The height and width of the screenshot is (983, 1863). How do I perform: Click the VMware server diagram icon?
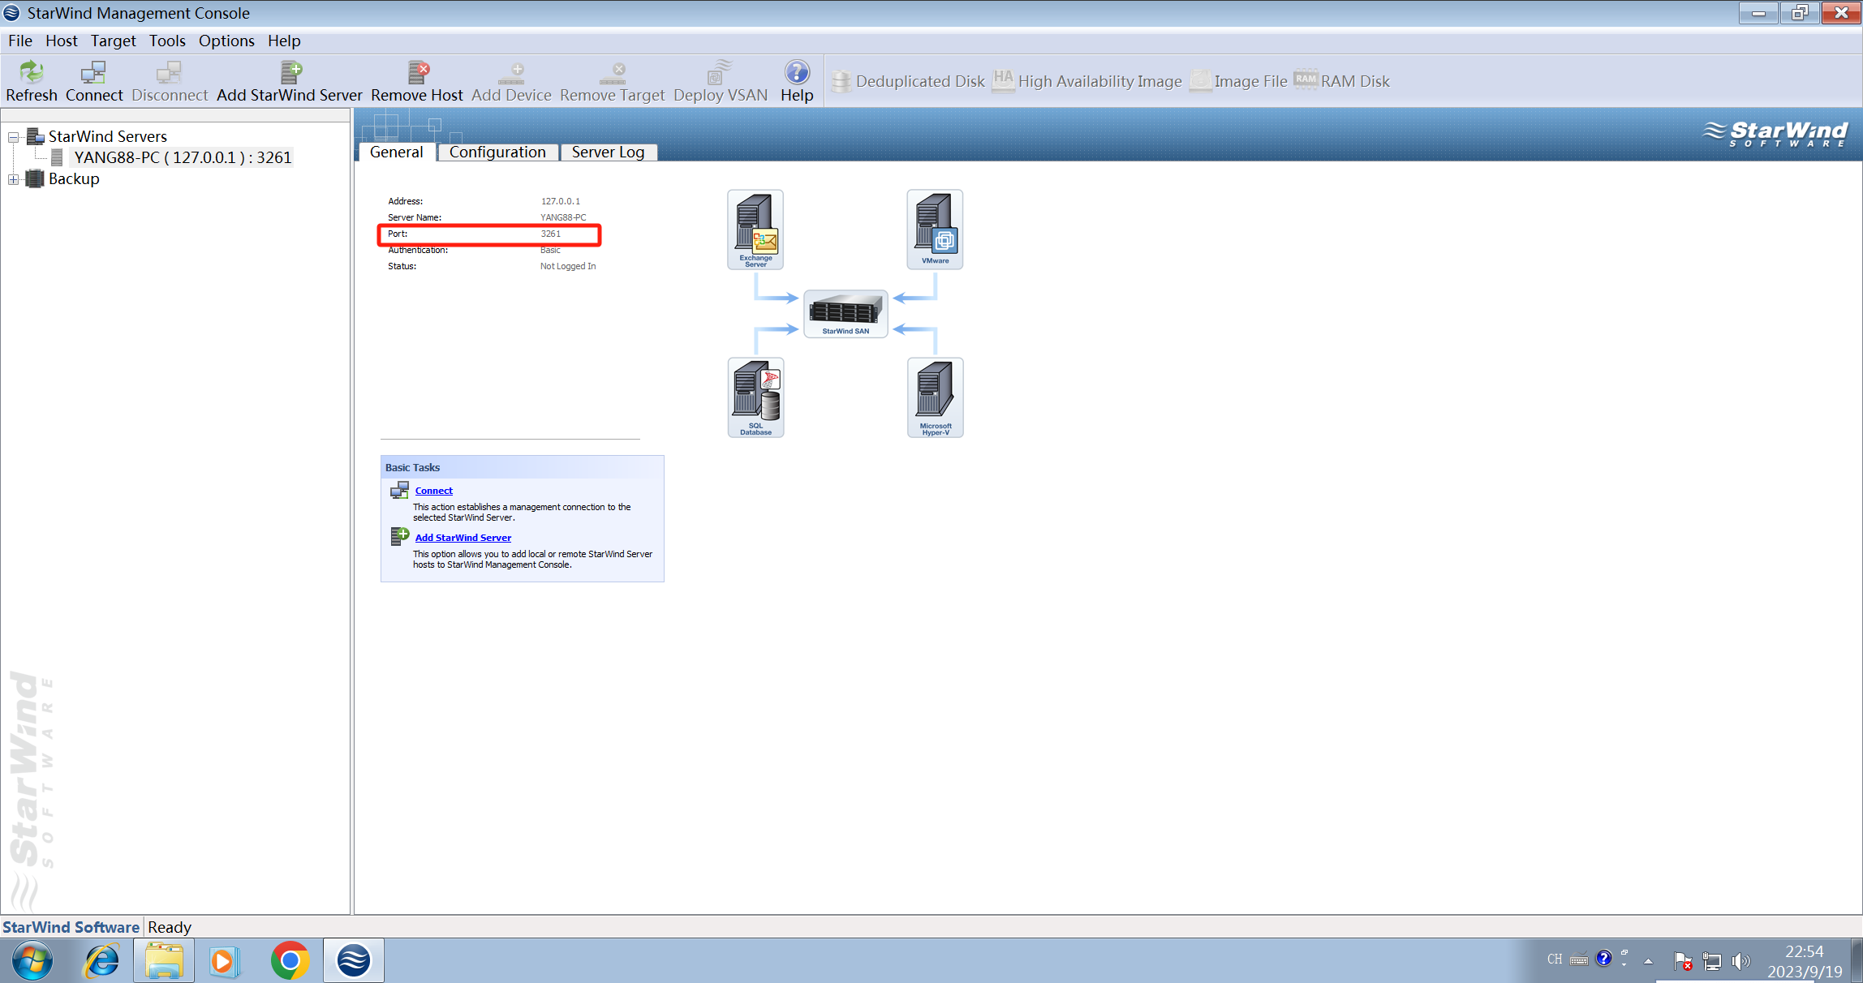935,229
